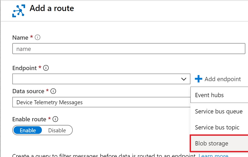The image size is (248, 157).
Task: Click the Add endpoint text button
Action: click(x=223, y=79)
